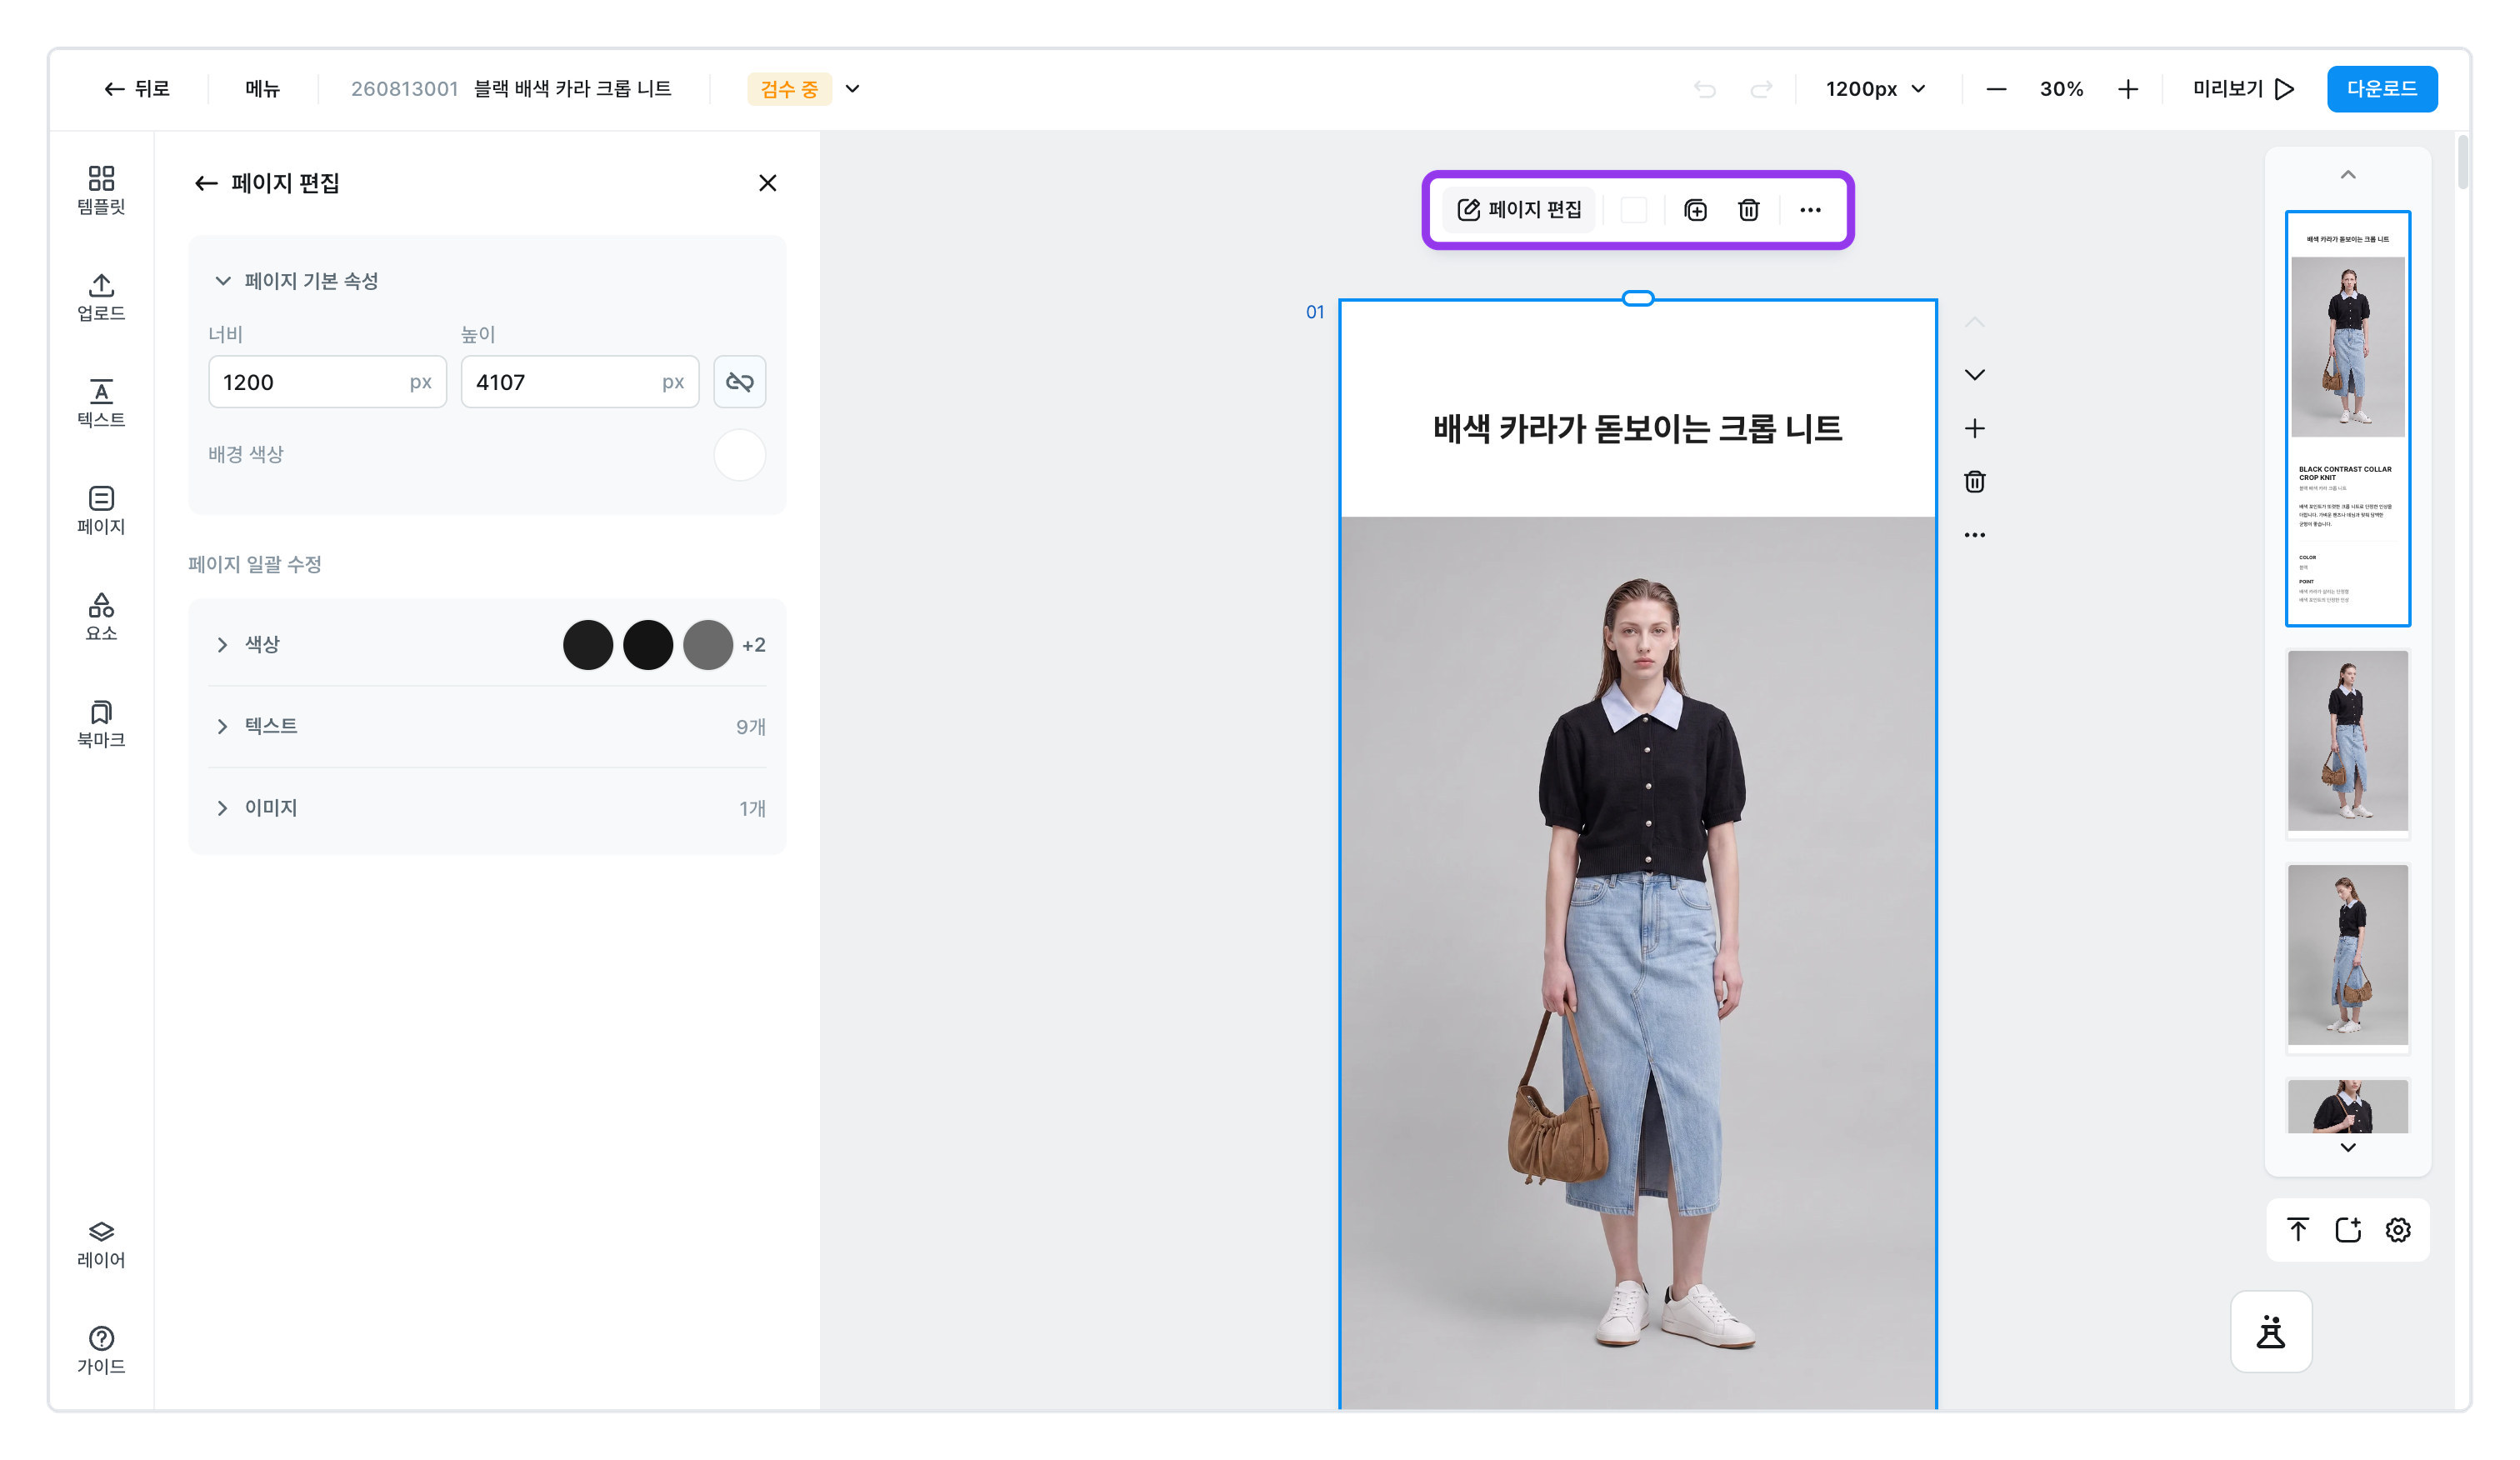Image resolution: width=2520 pixels, height=1460 pixels.
Task: Add a new page with plus beside canvas
Action: (x=1974, y=429)
